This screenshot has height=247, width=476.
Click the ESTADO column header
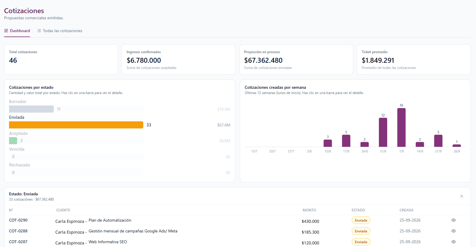coord(358,210)
